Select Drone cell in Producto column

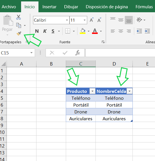pyautogui.click(x=81, y=112)
